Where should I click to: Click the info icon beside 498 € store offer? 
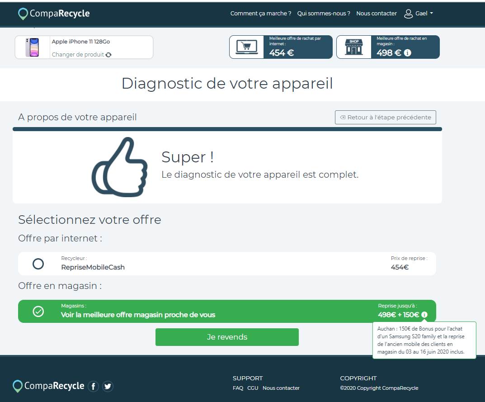click(407, 53)
